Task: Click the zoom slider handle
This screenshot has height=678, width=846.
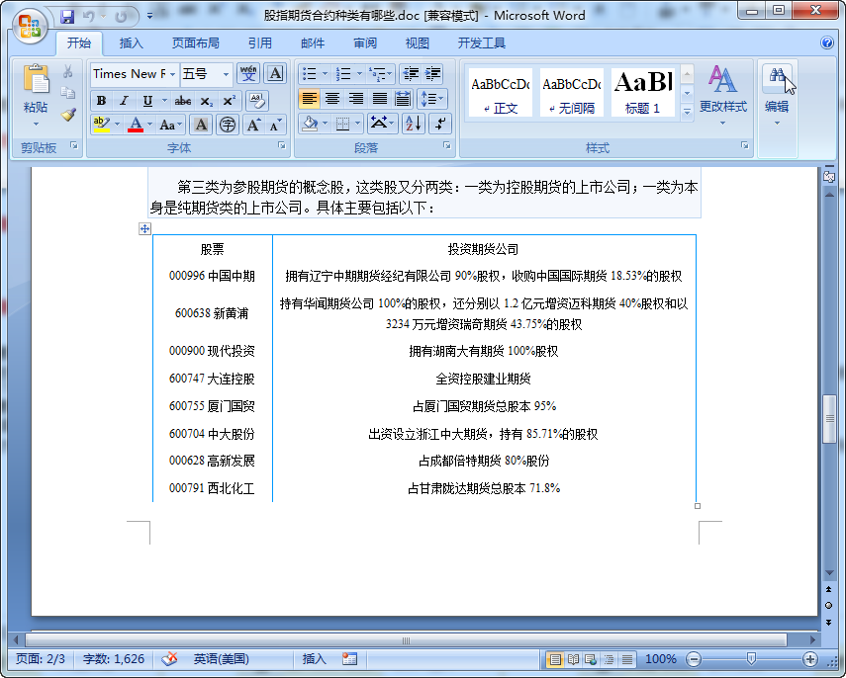Action: click(x=750, y=658)
